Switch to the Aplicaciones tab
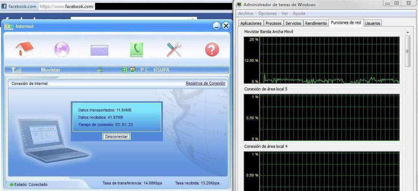Viewport: 418px width, 191px height. click(251, 23)
